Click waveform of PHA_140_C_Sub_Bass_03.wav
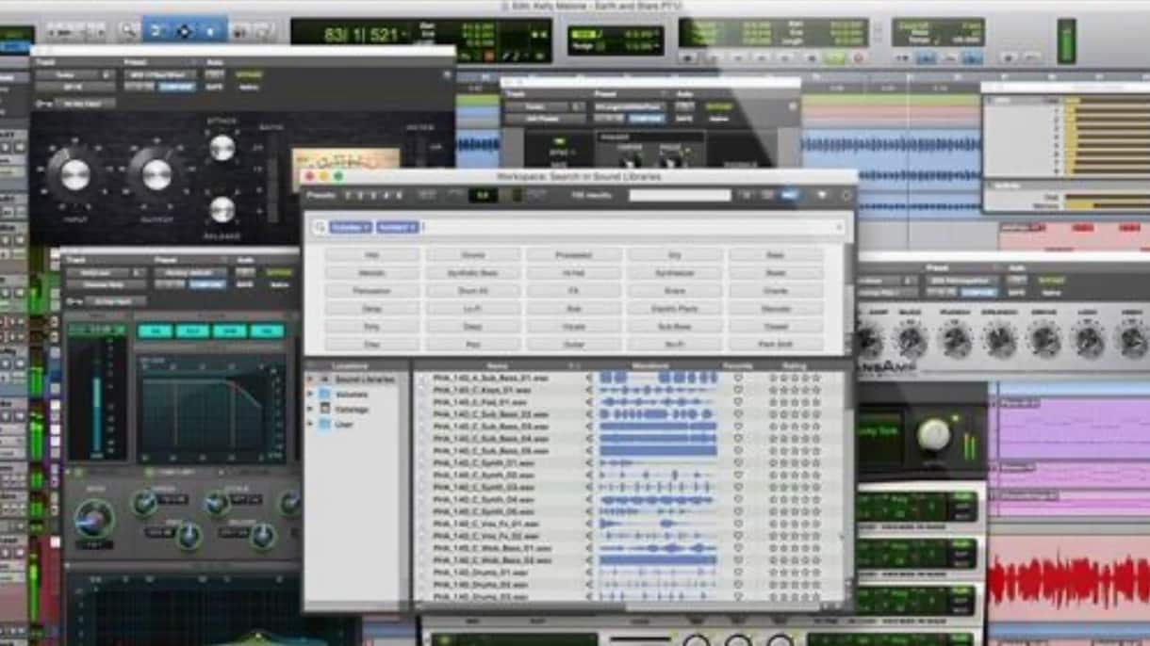Screen dimensions: 1150x646 click(658, 427)
